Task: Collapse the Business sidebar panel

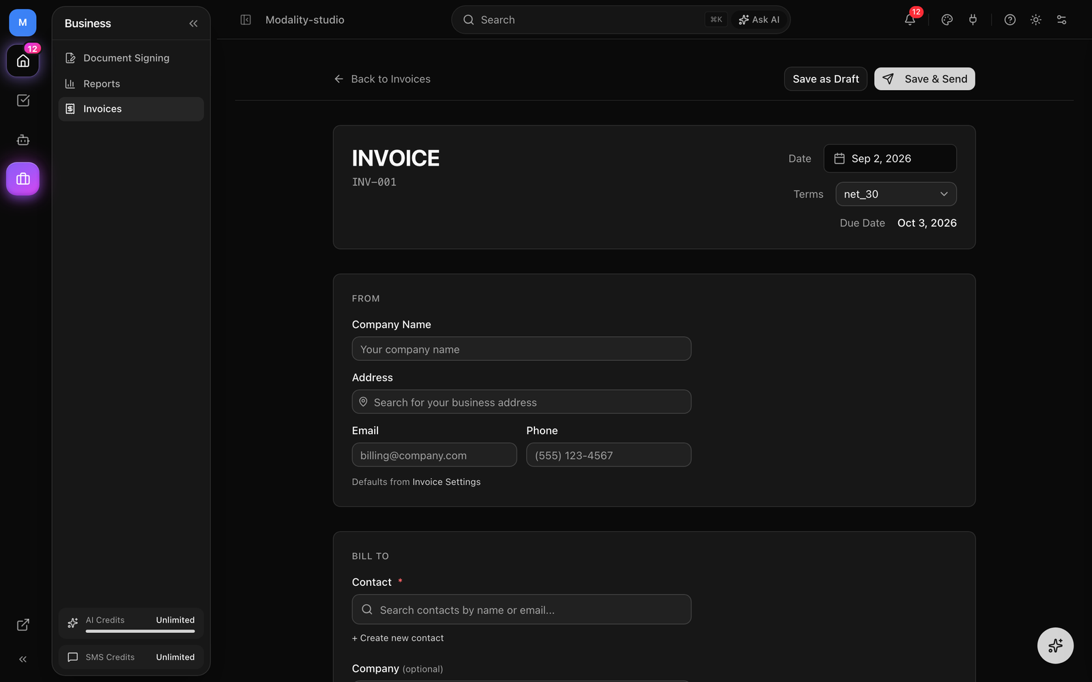Action: 193,23
